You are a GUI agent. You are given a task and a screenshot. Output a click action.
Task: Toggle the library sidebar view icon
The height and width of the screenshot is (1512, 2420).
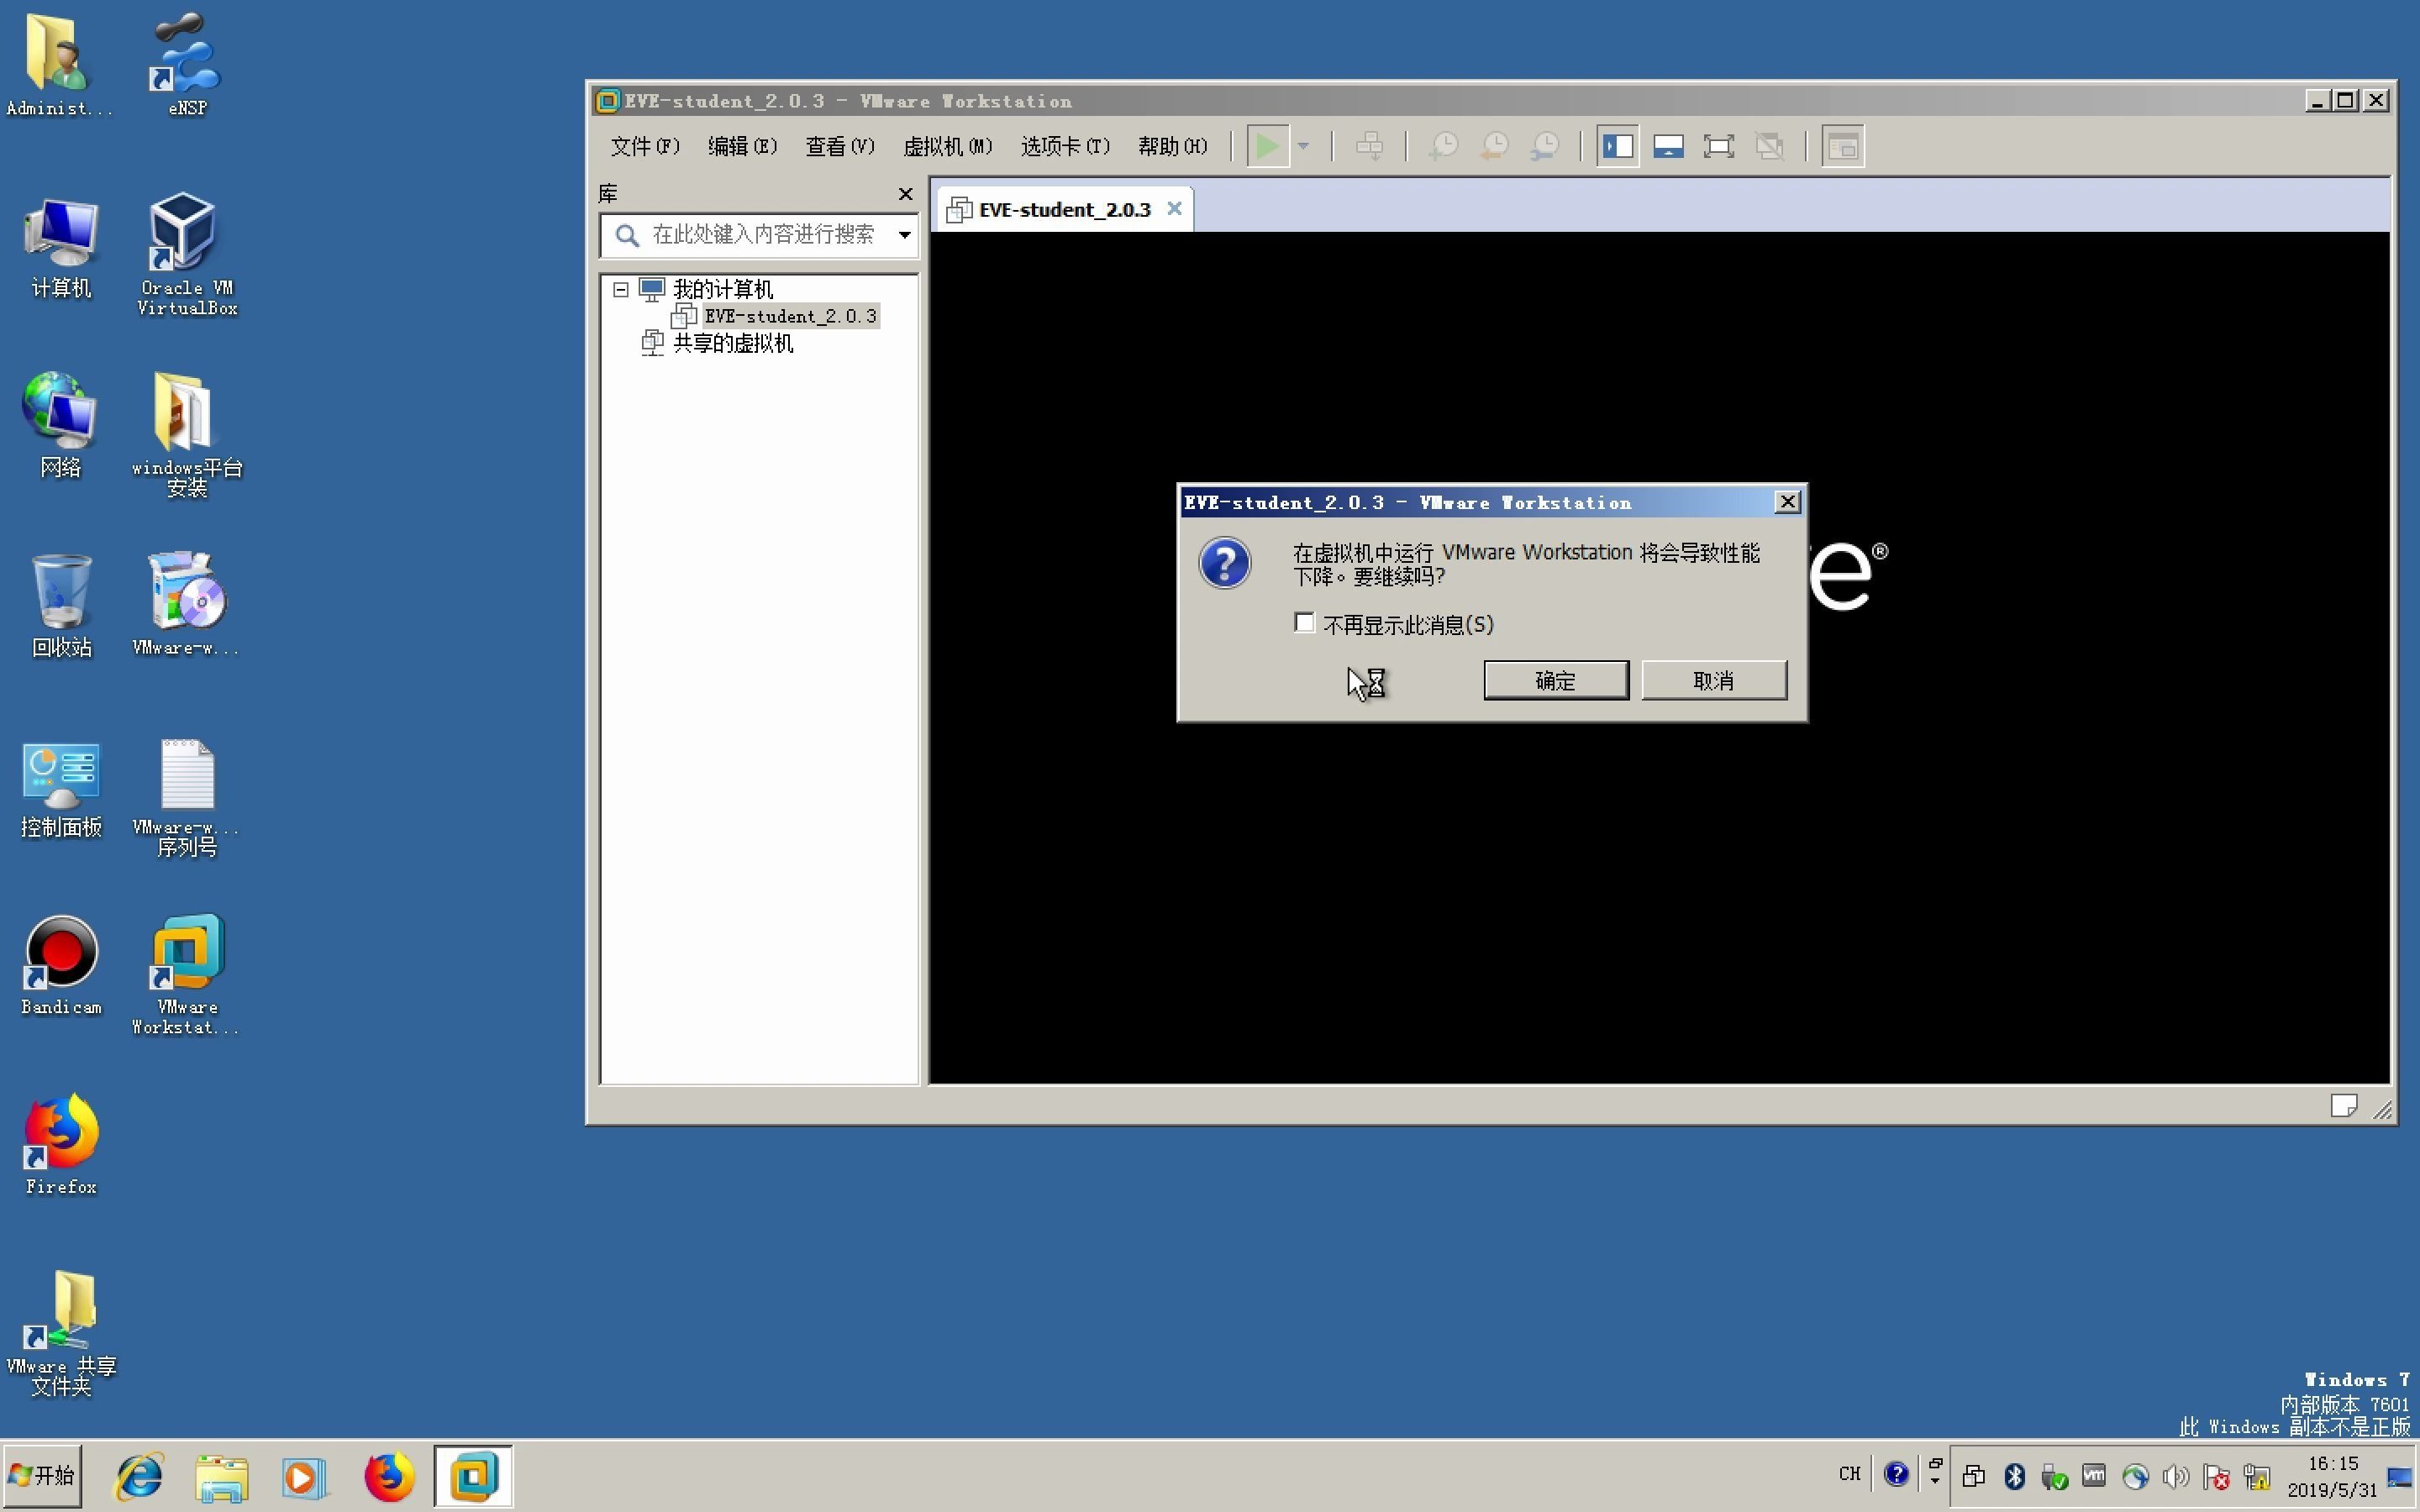click(1617, 147)
